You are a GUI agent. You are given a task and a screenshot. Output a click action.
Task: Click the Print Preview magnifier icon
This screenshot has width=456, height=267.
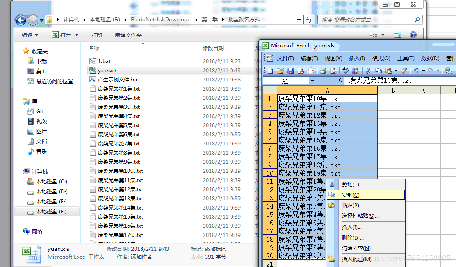coord(333,71)
